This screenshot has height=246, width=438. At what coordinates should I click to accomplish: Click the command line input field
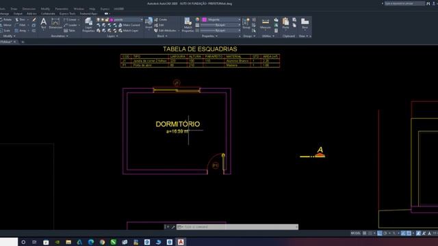[237, 227]
